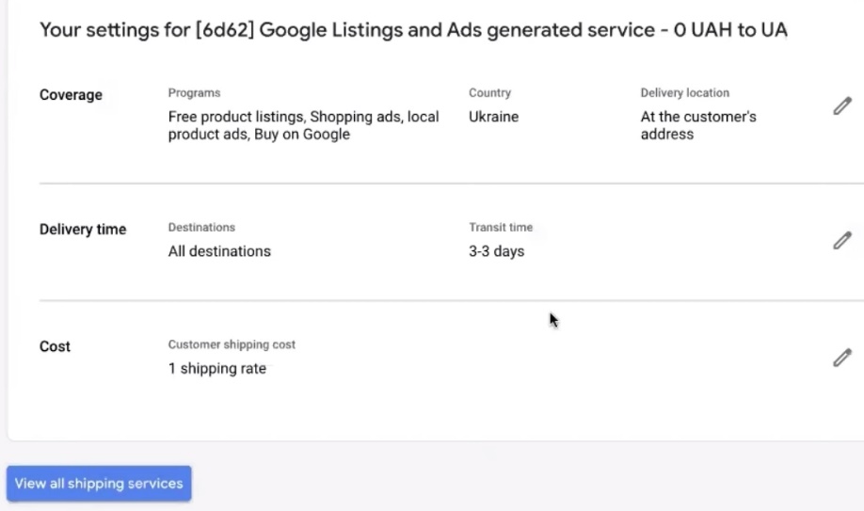Click the Customer shipping cost label
Image resolution: width=864 pixels, height=511 pixels.
pos(232,345)
